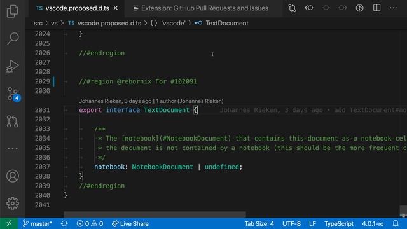Show the previous revision with back arrow icon
The width and height of the screenshot is (407, 229).
(309, 8)
